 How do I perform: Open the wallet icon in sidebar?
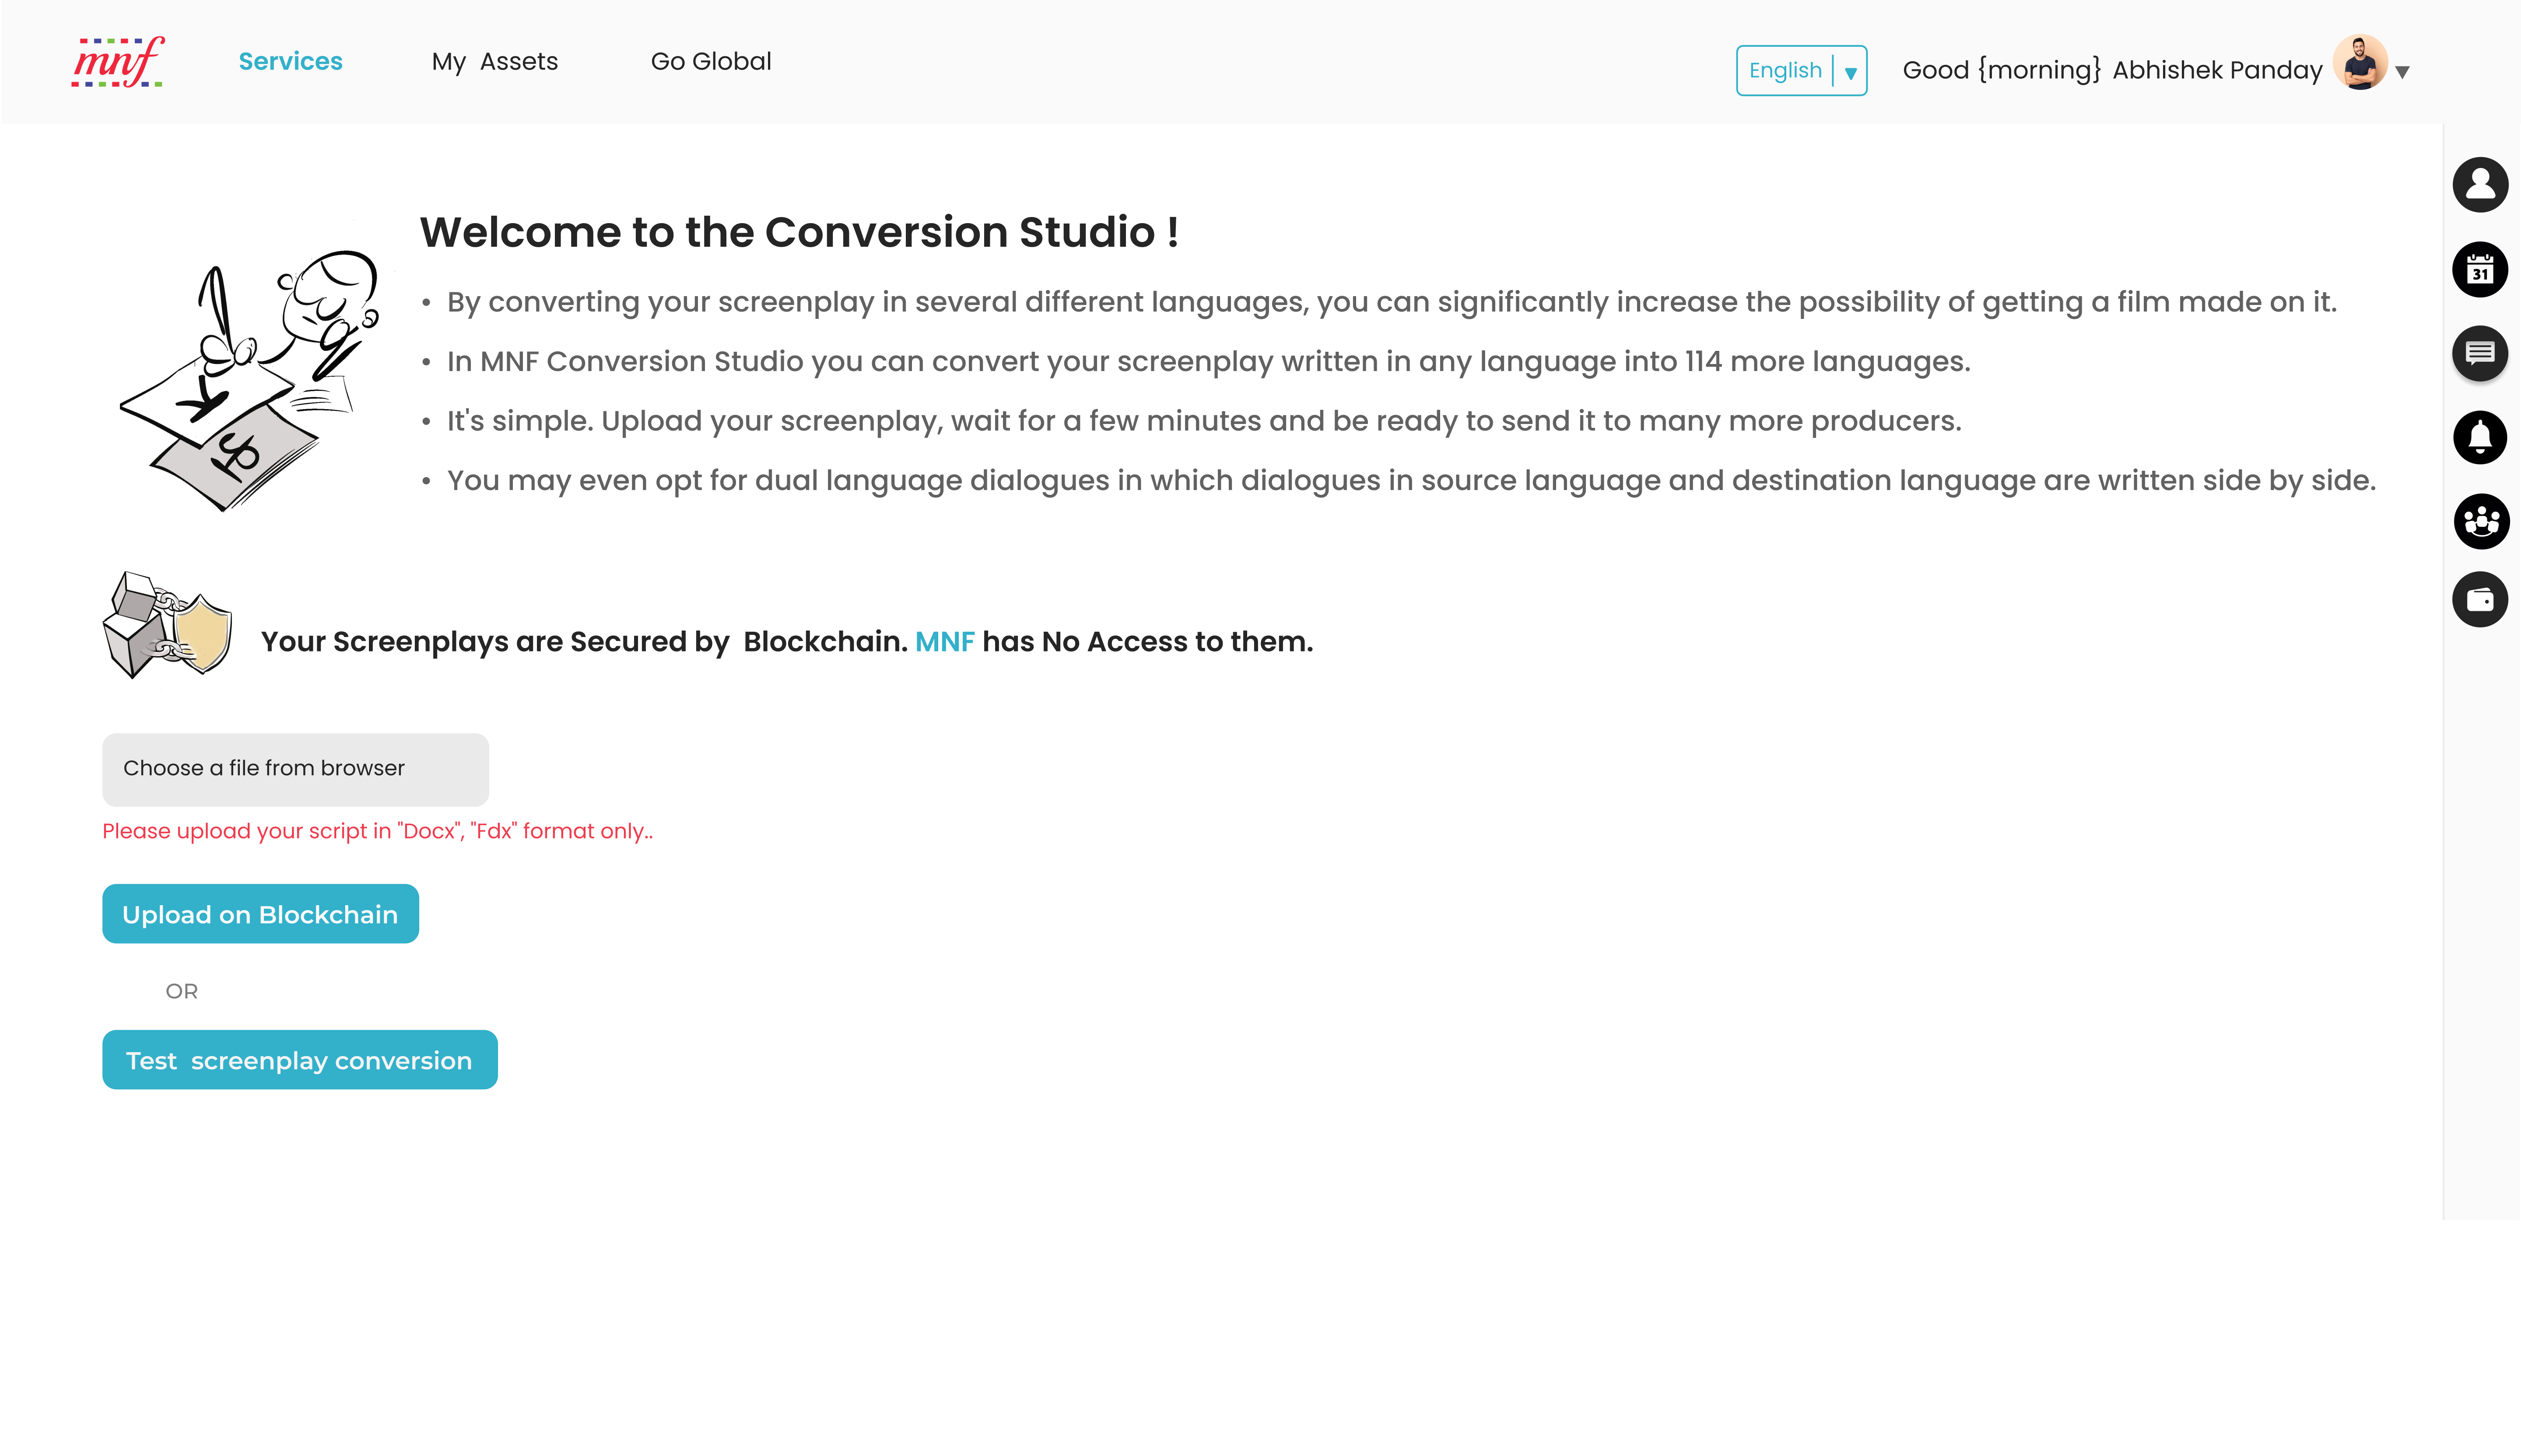pyautogui.click(x=2479, y=600)
